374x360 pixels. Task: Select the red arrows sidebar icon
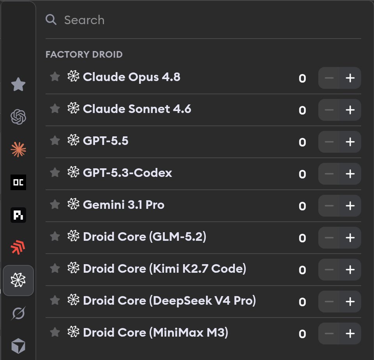18,248
